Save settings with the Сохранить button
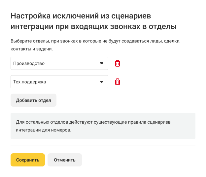 click(x=28, y=160)
